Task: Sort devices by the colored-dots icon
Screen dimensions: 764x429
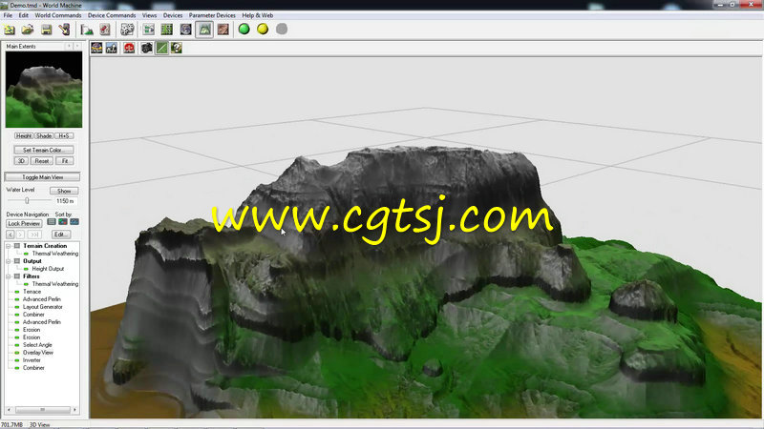Action: point(63,222)
